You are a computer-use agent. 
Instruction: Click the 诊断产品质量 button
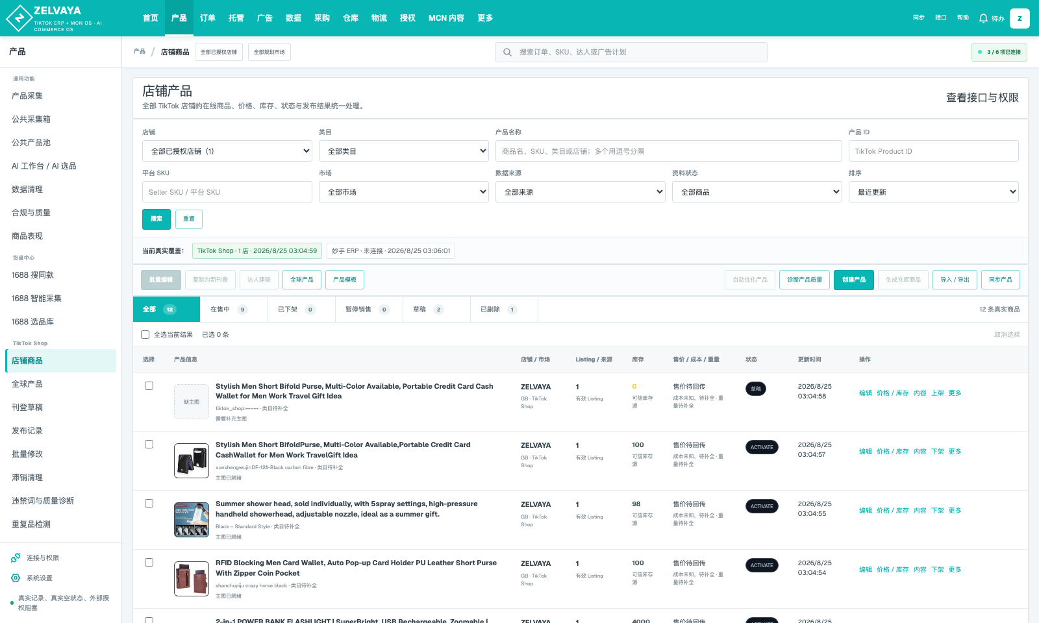805,280
